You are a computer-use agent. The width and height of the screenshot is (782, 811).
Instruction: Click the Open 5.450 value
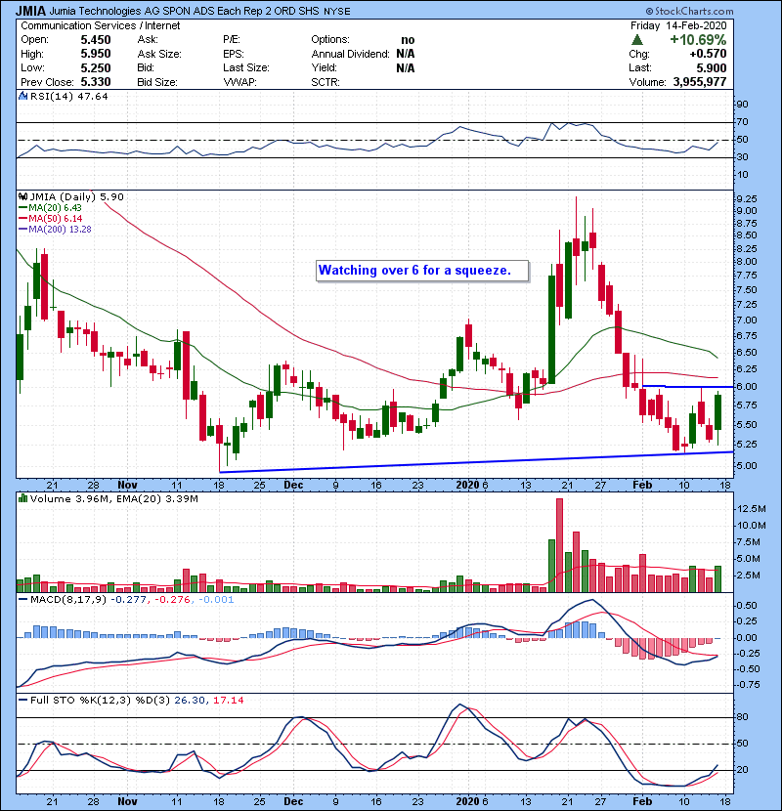coord(96,40)
